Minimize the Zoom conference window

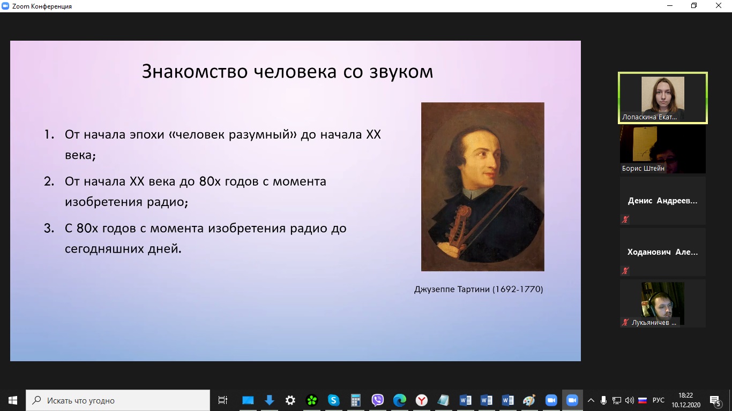click(x=669, y=6)
